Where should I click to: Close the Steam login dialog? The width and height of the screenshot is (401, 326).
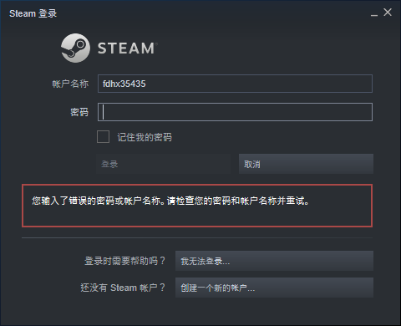388,13
